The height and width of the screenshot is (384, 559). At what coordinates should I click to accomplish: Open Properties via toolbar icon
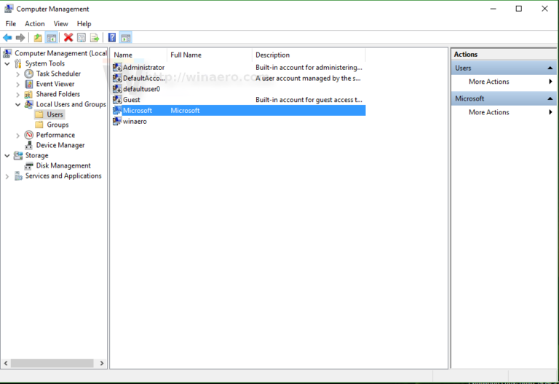(x=81, y=38)
